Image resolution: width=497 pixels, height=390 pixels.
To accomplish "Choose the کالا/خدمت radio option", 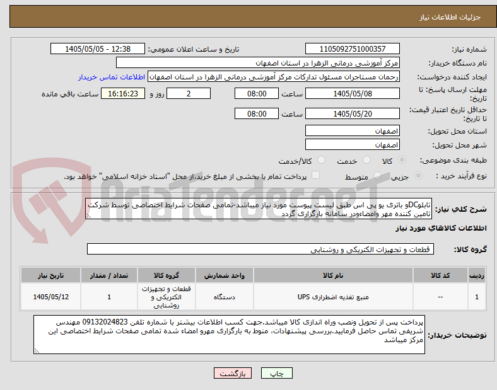I will 322,160.
